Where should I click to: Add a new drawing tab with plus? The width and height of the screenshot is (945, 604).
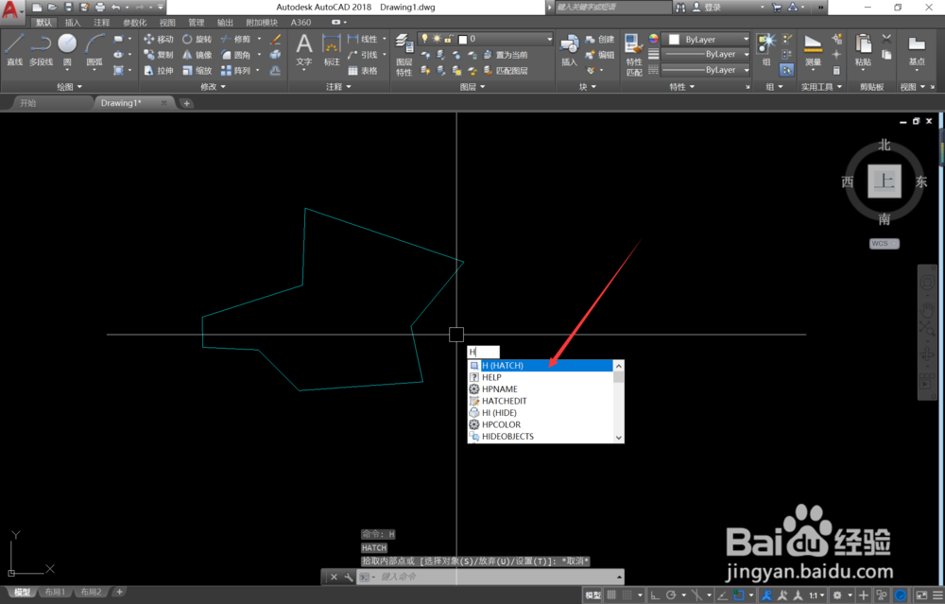[x=186, y=103]
